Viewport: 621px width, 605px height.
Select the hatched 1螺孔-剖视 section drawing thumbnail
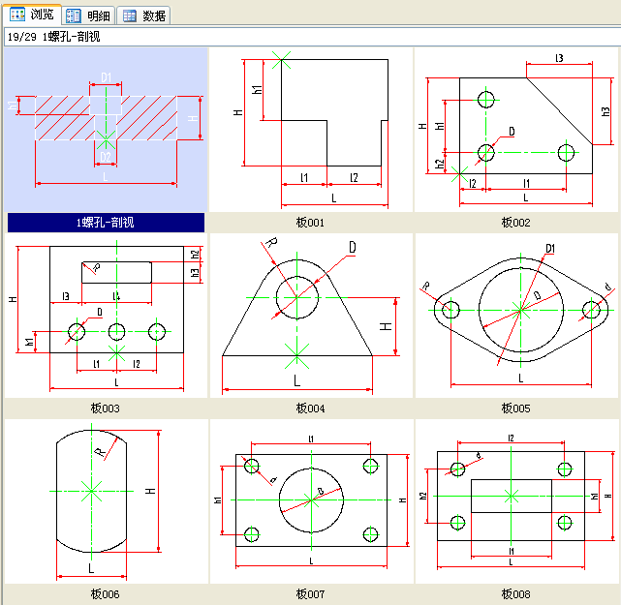point(106,129)
